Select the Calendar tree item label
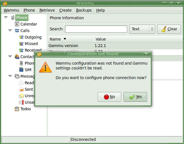The image size is (184, 144). point(29,24)
